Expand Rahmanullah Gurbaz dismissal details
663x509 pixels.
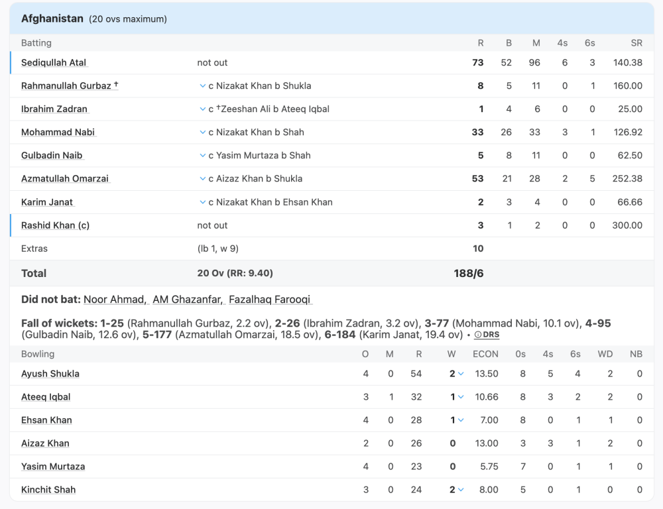pyautogui.click(x=203, y=86)
